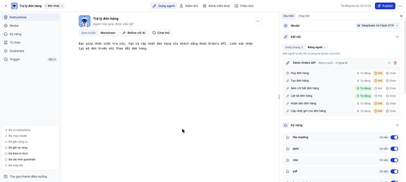406x182 pixels.
Task: Collapse the Demo Orders API connection
Action: pyautogui.click(x=389, y=63)
